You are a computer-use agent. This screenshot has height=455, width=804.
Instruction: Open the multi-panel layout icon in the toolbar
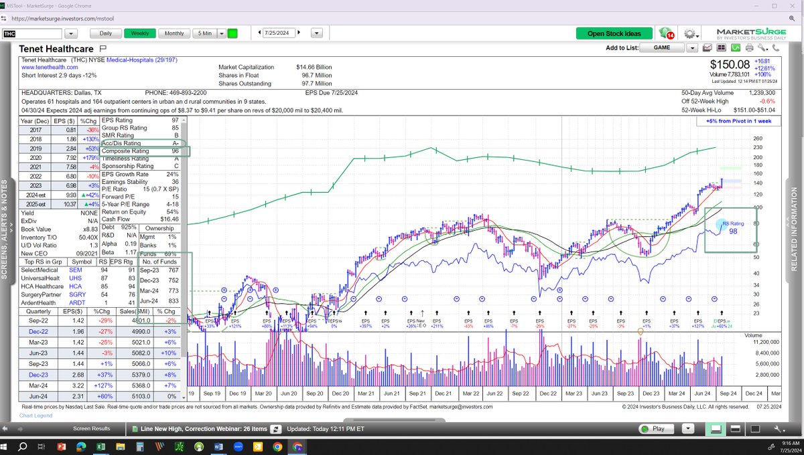pos(723,48)
